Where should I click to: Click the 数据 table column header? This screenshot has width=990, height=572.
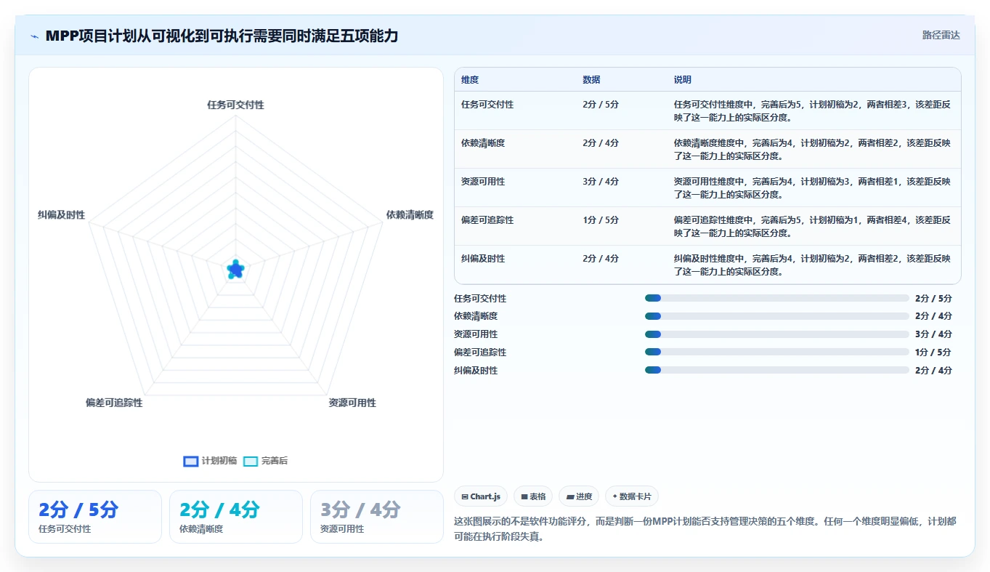click(x=591, y=80)
